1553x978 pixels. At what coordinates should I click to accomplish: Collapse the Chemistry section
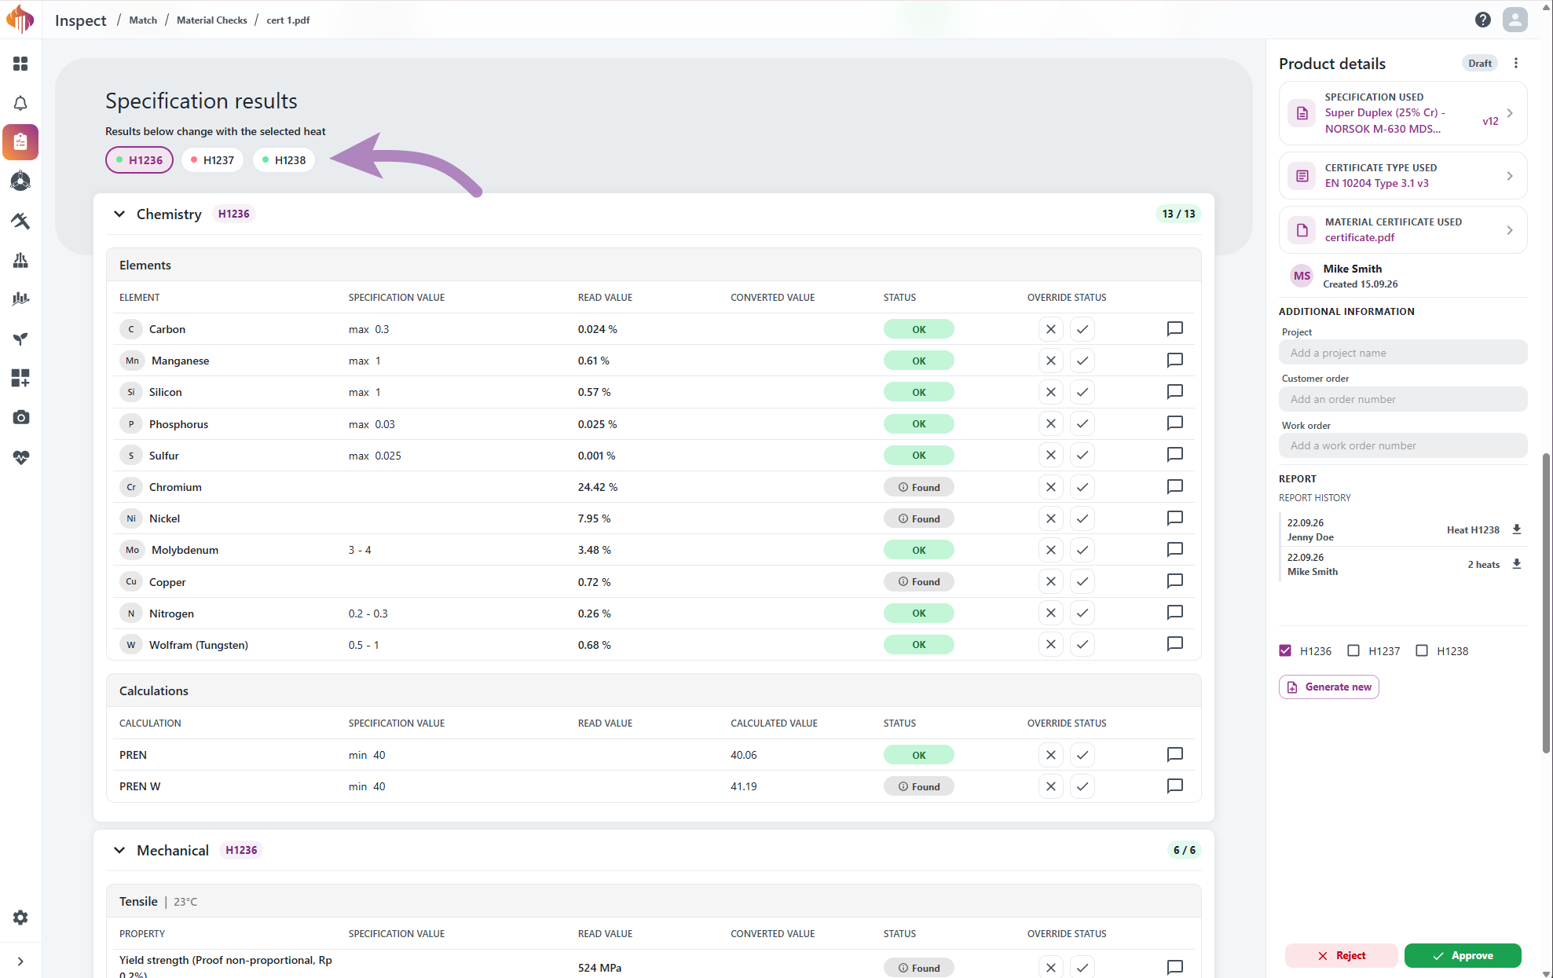tap(119, 214)
